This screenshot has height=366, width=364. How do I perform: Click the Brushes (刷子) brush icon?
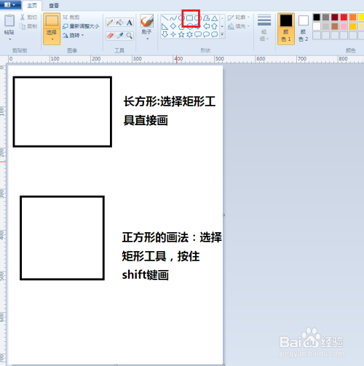pos(147,21)
